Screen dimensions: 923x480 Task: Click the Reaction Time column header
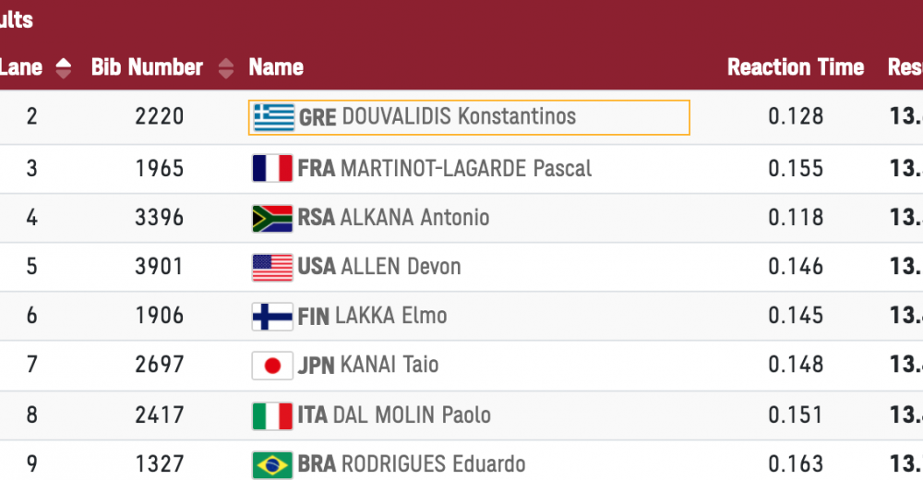795,67
